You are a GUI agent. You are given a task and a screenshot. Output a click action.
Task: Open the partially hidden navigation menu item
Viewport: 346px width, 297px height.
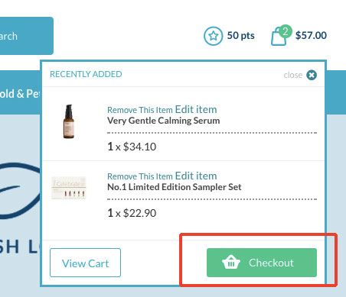pyautogui.click(x=20, y=94)
